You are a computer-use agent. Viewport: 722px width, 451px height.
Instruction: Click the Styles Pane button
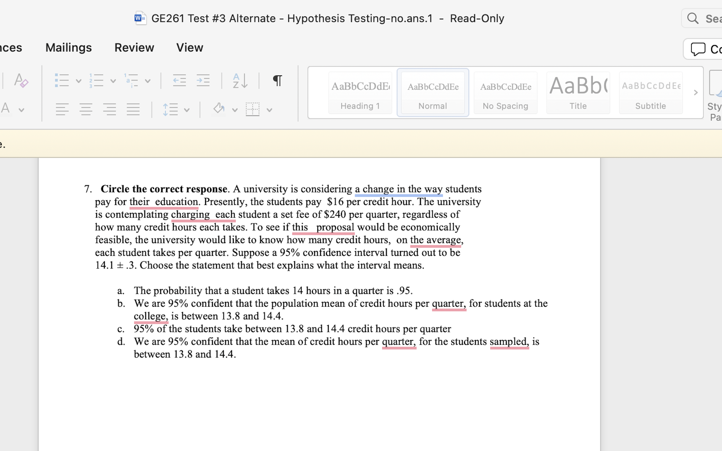click(x=715, y=96)
